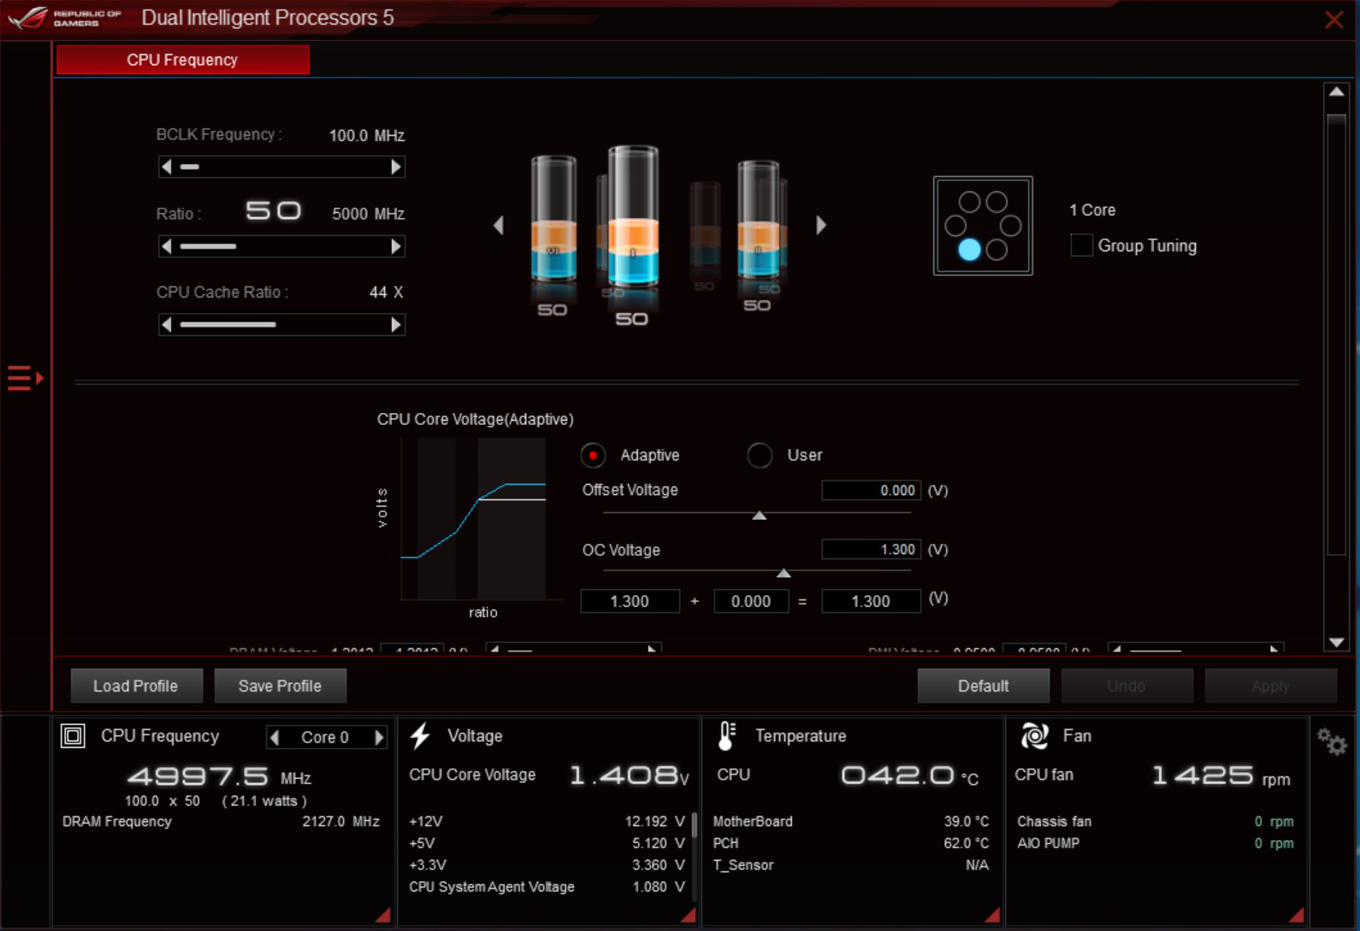This screenshot has height=931, width=1360.
Task: Decrease CPU Cache Ratio with left arrow
Action: [167, 325]
